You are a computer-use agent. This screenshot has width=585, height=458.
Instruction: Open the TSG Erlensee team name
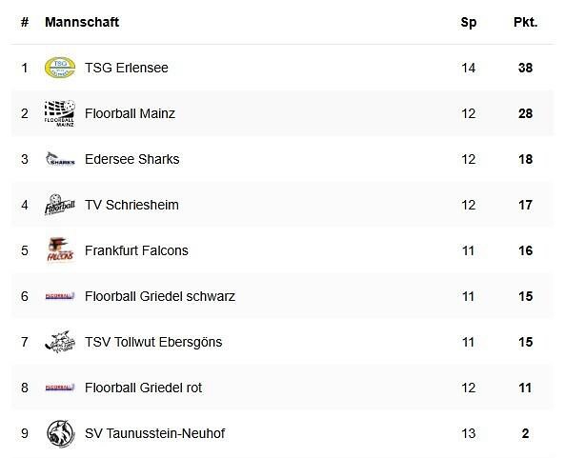coord(126,68)
